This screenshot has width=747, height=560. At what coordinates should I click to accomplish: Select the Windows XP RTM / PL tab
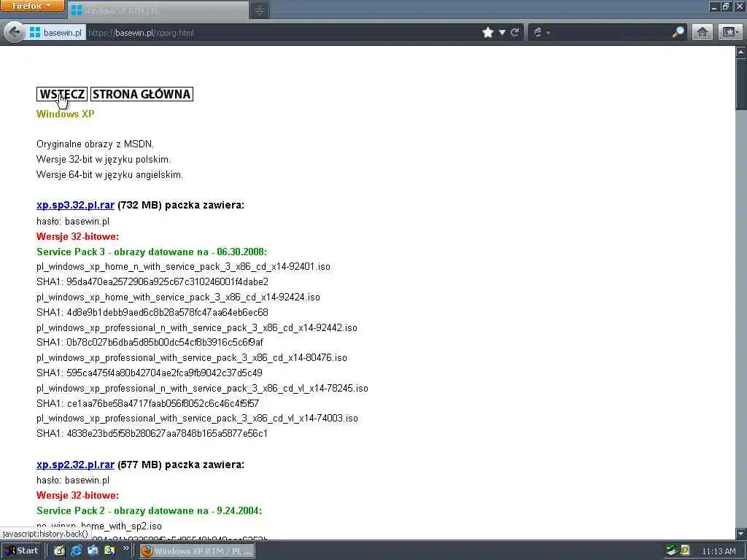tap(158, 10)
